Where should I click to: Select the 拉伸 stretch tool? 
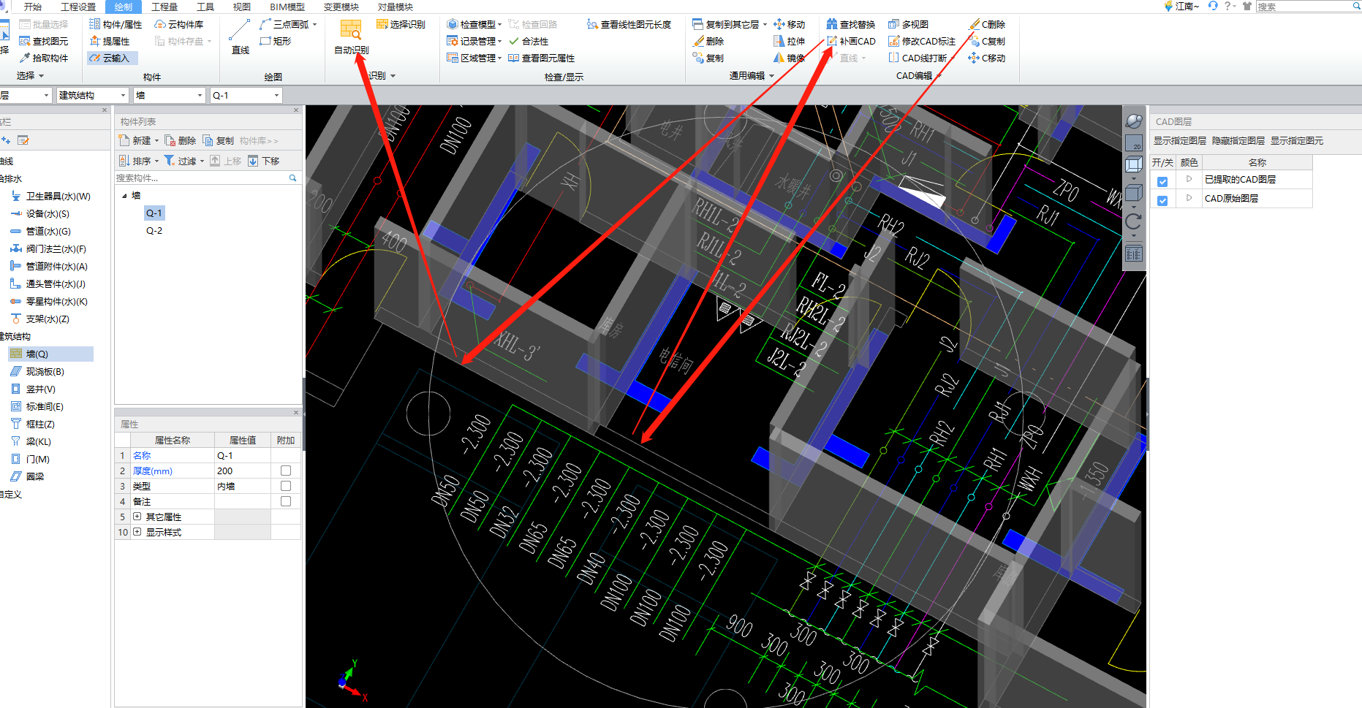[x=790, y=42]
